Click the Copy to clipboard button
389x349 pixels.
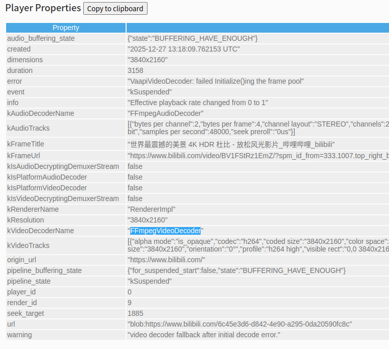click(x=115, y=9)
